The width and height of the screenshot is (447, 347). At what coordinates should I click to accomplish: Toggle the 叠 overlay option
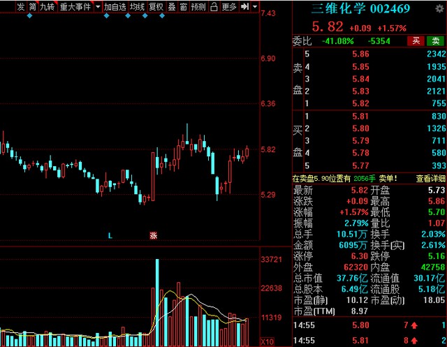point(172,7)
